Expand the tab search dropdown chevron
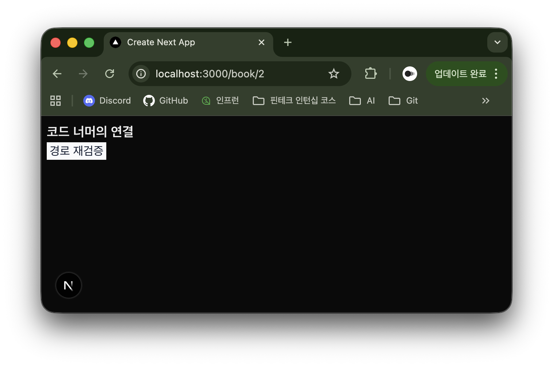Screen dimensions: 553x367 click(x=497, y=42)
